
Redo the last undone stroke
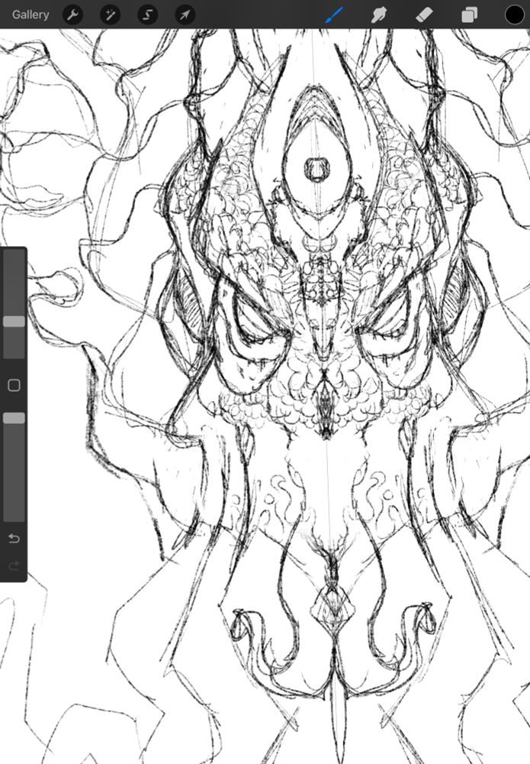[x=14, y=565]
